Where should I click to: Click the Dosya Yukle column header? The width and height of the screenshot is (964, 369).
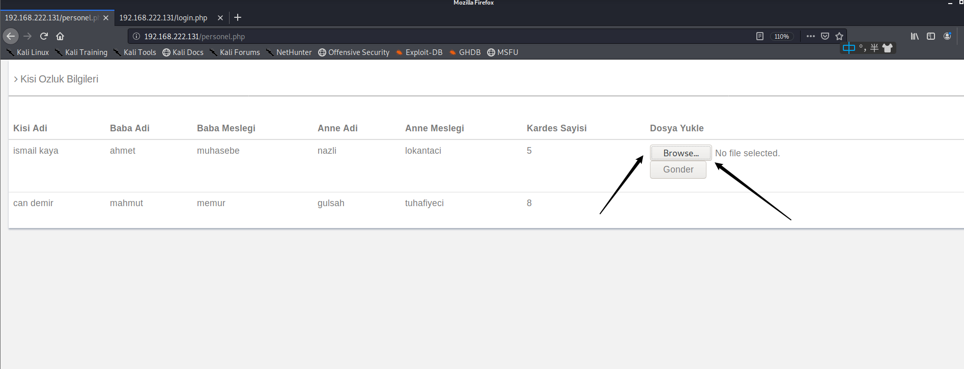[x=676, y=128]
